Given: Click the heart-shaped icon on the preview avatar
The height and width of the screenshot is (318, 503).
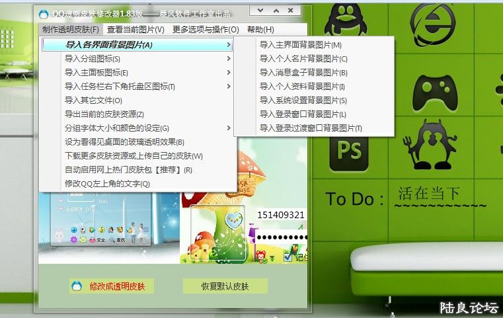Looking at the screenshot, I should pyautogui.click(x=233, y=219).
